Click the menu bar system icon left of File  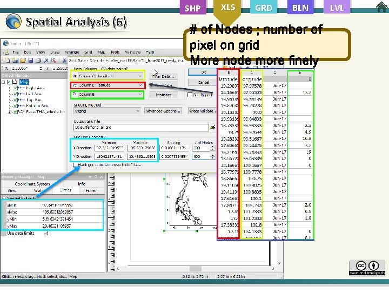point(6,52)
